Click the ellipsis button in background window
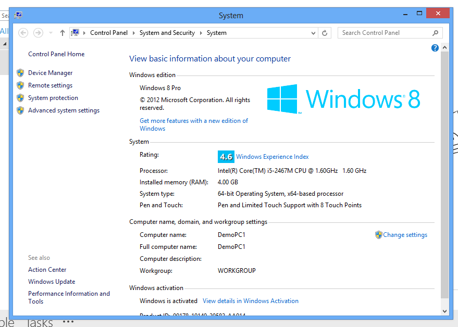 [68, 322]
